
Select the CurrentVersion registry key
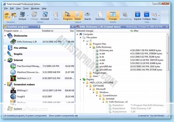110,95
